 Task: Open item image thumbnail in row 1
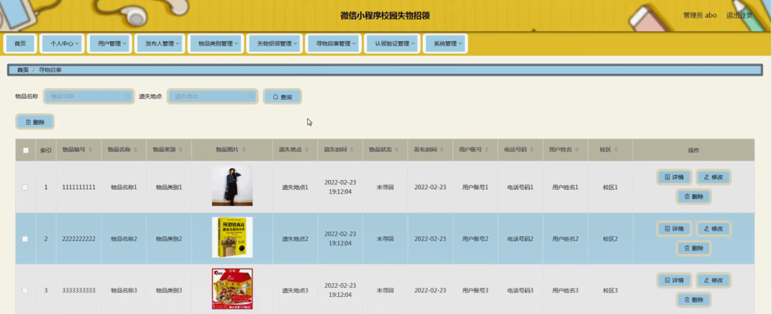coord(232,186)
